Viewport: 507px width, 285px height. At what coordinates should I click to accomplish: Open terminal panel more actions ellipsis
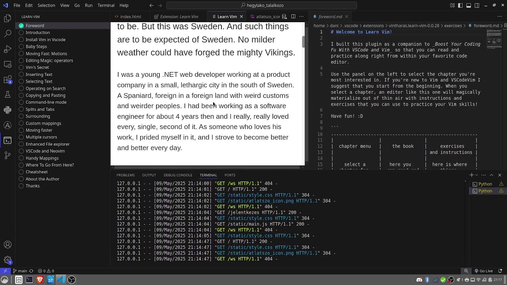point(484,175)
